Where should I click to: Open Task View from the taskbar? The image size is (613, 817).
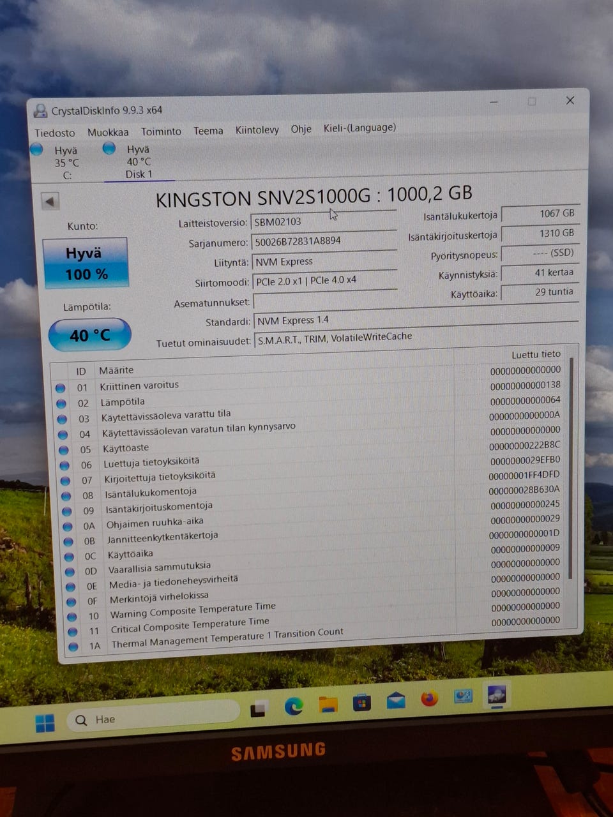(259, 709)
